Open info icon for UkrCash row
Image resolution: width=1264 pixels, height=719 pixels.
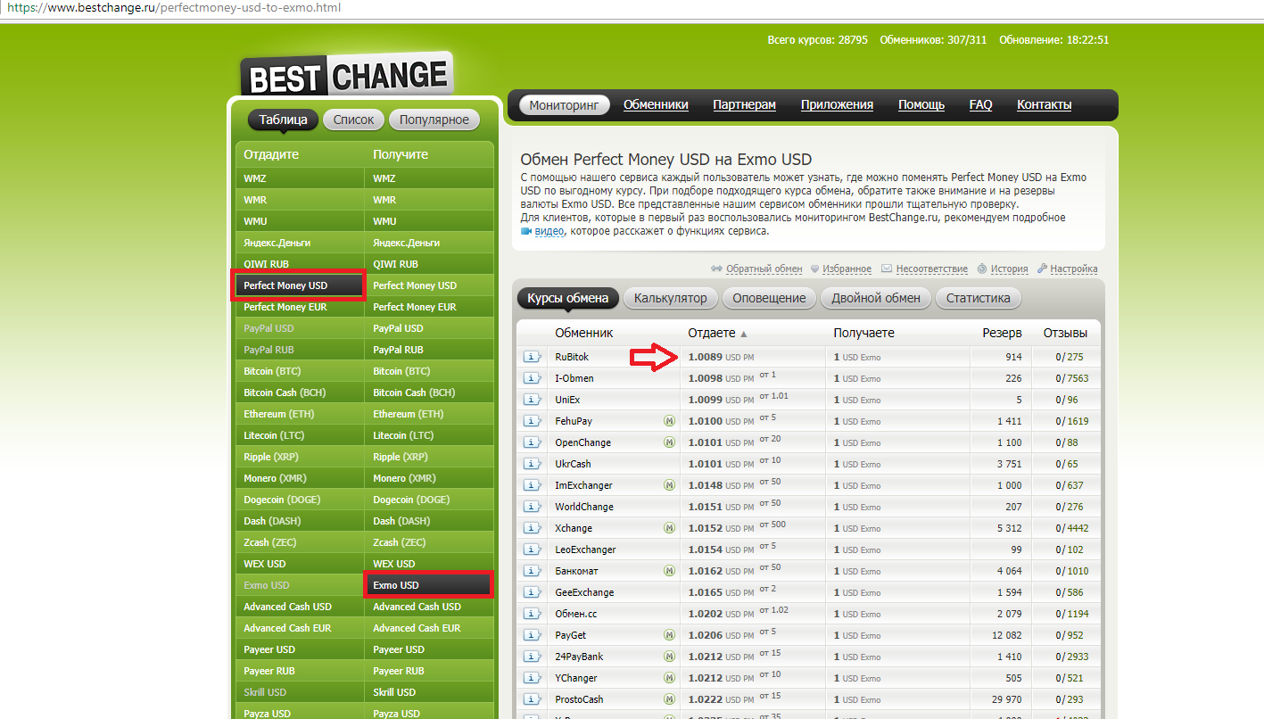[533, 464]
